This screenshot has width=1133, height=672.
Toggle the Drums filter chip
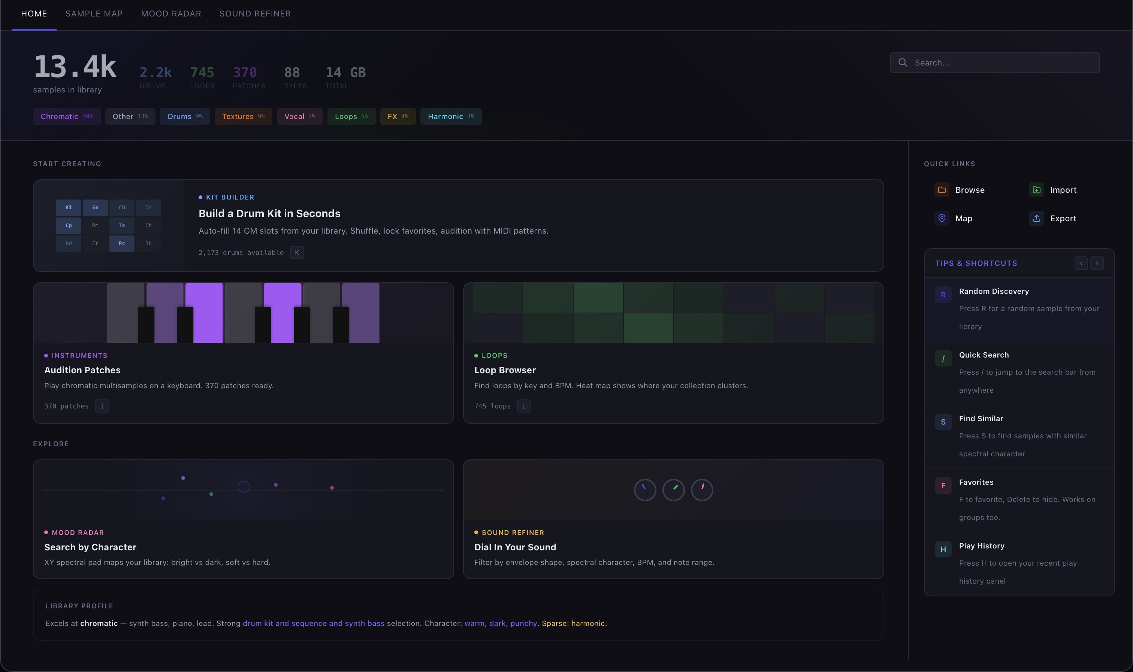(184, 116)
